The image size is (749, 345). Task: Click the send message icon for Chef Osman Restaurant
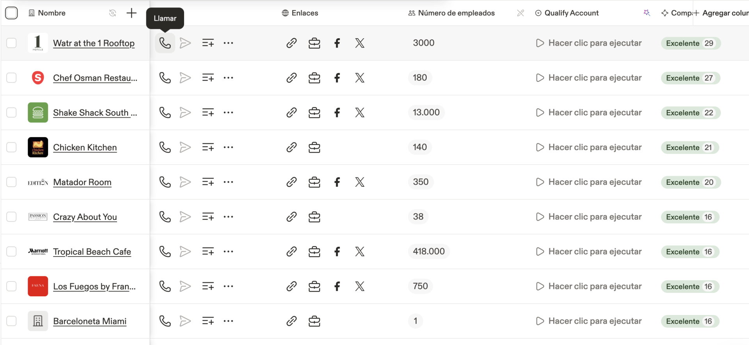tap(185, 78)
